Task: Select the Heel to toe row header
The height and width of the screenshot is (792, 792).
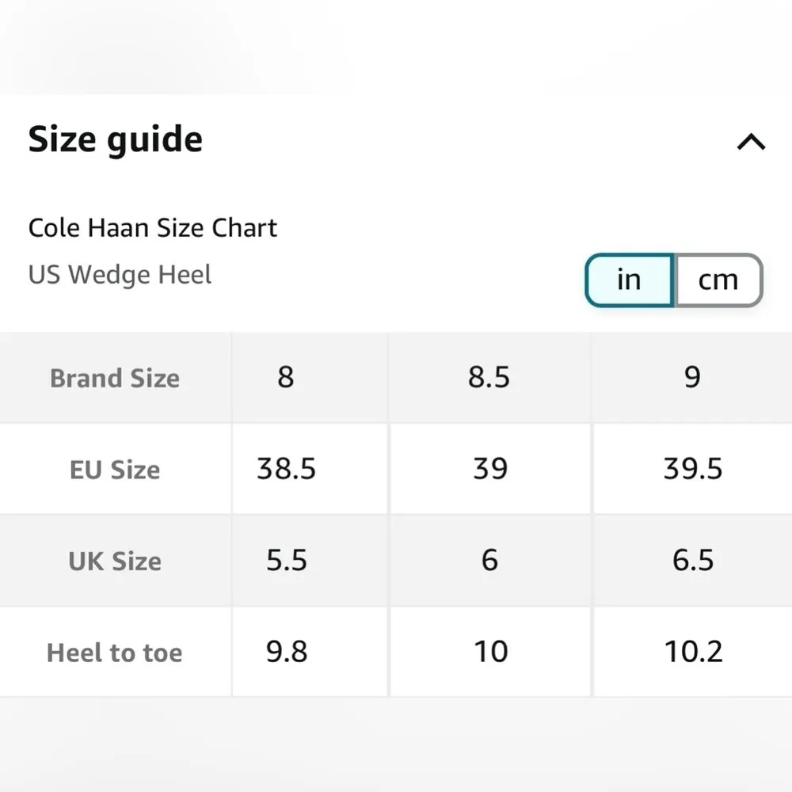Action: (115, 653)
